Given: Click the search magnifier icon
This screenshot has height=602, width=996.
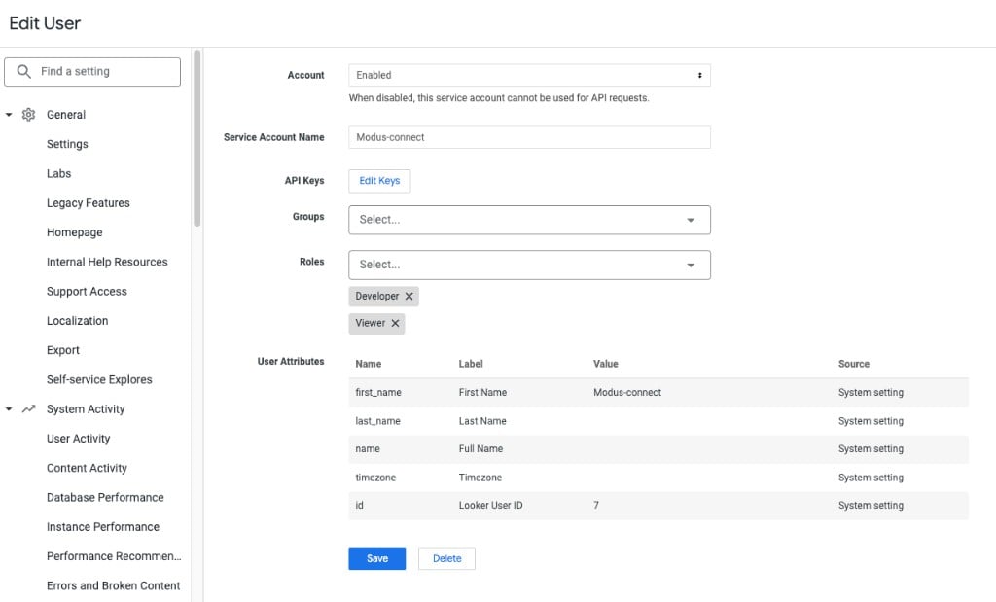Looking at the screenshot, I should tap(23, 71).
